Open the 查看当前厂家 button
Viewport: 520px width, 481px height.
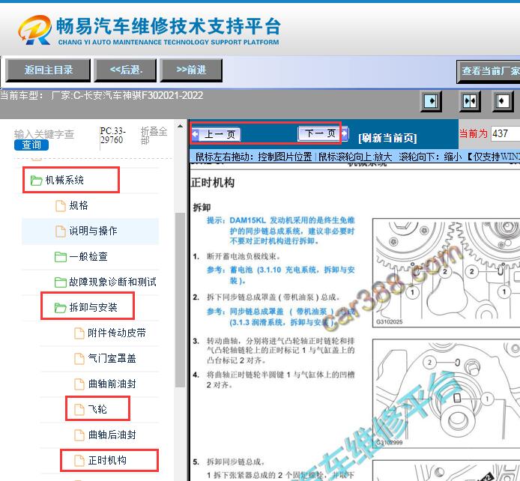[x=489, y=71]
